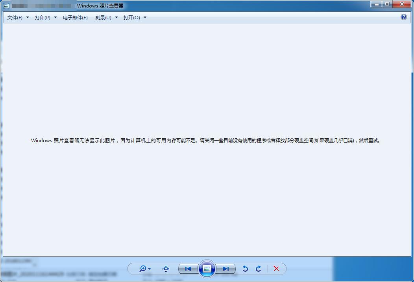
Task: Click the zoom magnifier icon
Action: [x=143, y=269]
